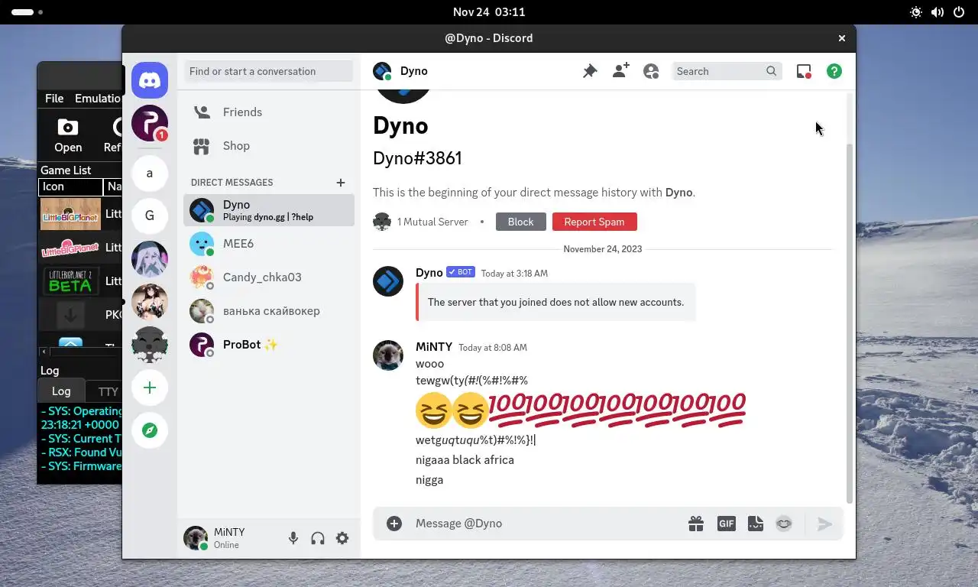Open user settings gear icon

tap(342, 538)
